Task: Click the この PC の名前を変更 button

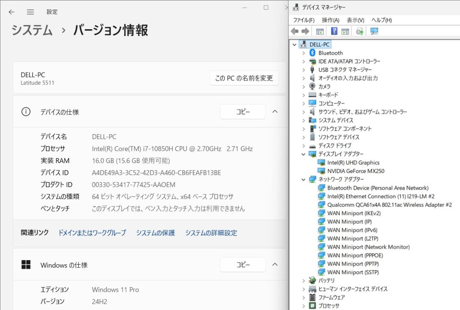Action: 244,78
